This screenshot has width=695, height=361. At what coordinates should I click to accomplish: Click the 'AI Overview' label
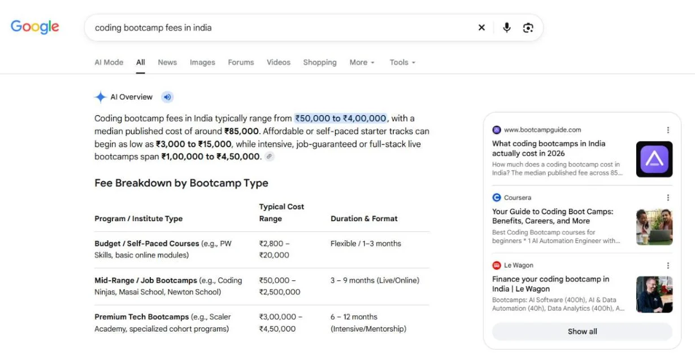click(x=131, y=97)
